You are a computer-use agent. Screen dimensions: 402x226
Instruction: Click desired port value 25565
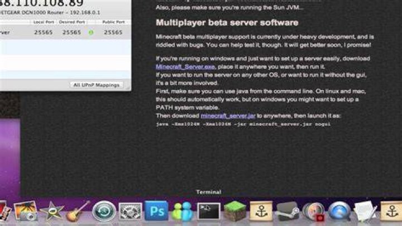click(x=71, y=32)
